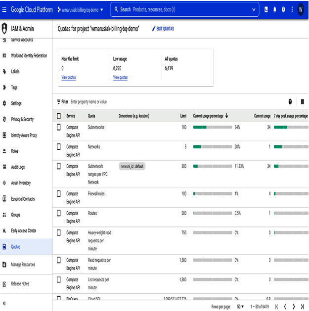Viewport: 309px width, 311px height.
Task: Click the Limit column header
Action: click(183, 116)
